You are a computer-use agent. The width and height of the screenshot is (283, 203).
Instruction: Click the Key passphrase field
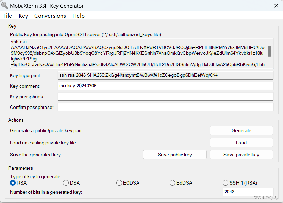166,97
